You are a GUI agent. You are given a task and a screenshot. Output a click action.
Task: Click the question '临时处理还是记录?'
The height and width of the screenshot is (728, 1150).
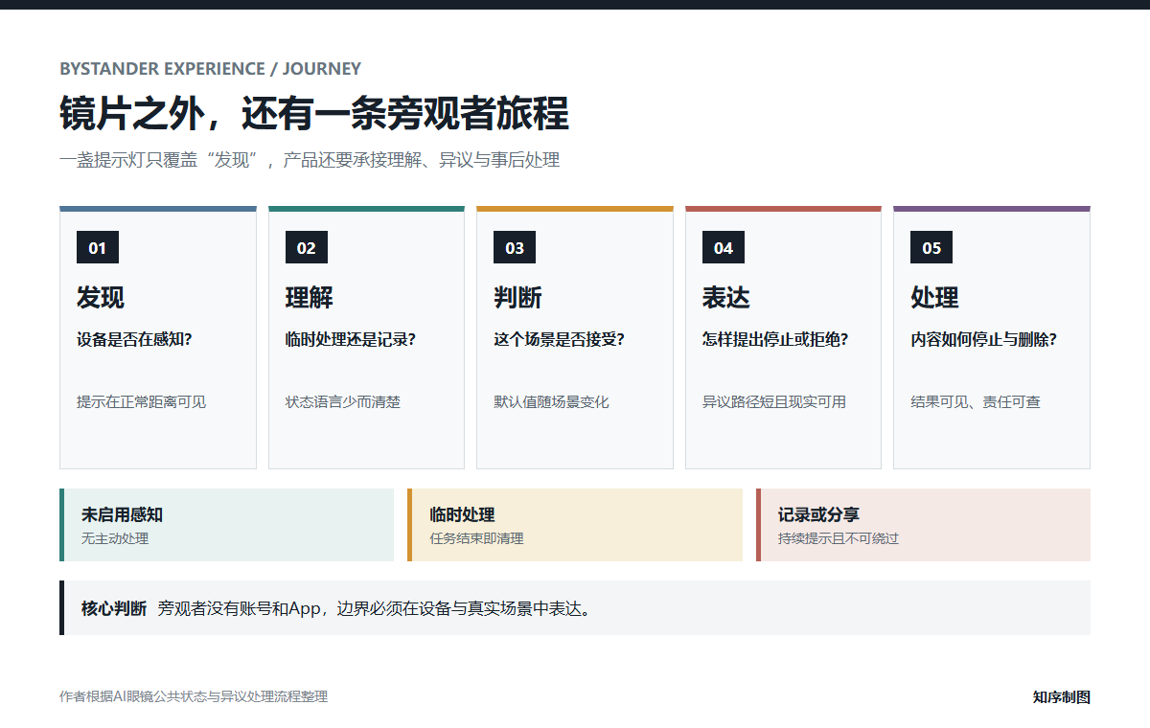coord(351,339)
